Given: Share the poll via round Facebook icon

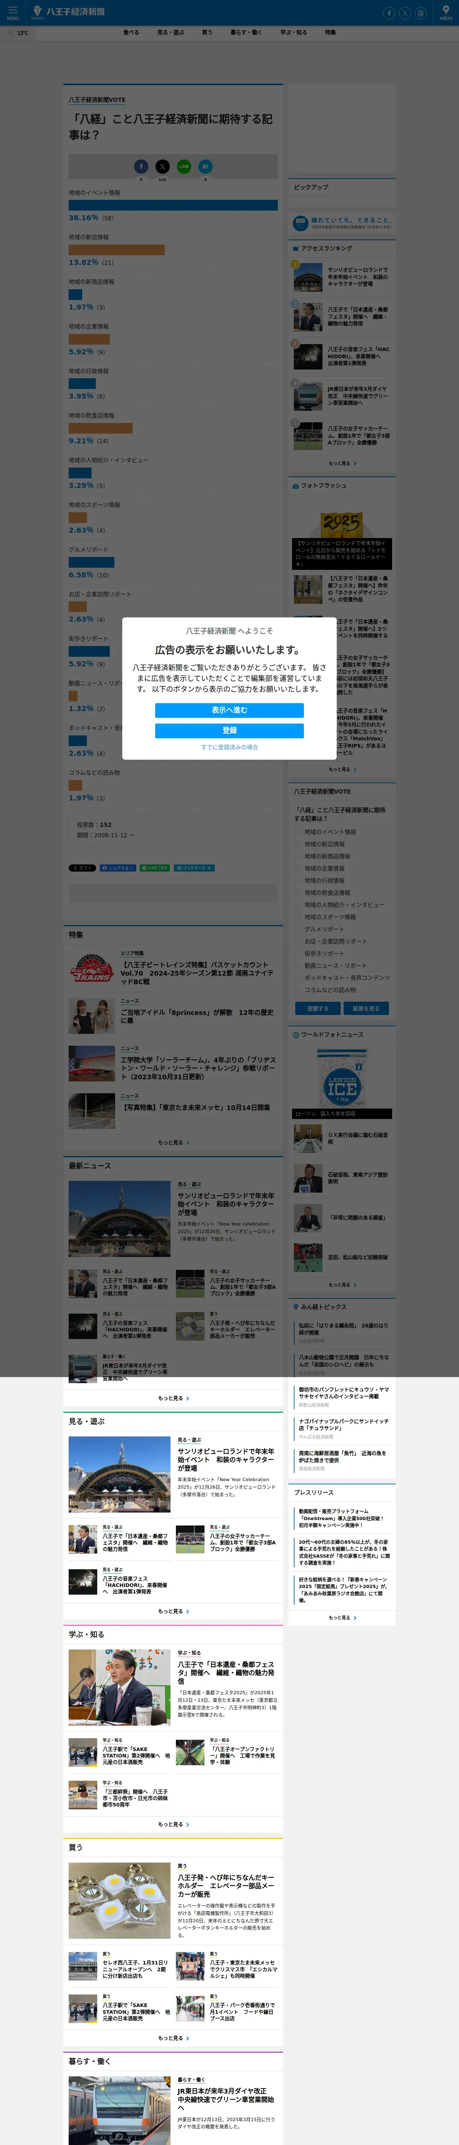Looking at the screenshot, I should click(x=141, y=167).
